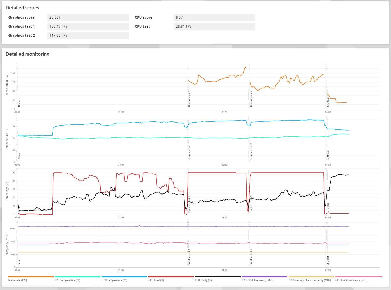Click the 05:00 tick on percentage chart
This screenshot has width=391, height=290.
pos(328,218)
